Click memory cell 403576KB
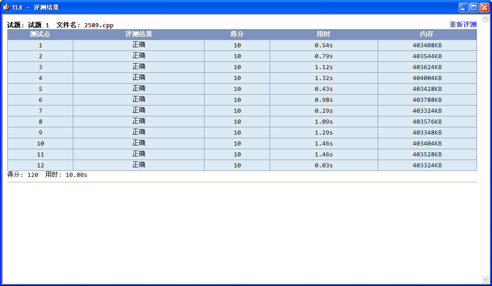Screen dimensions: 492x286 click(x=427, y=122)
